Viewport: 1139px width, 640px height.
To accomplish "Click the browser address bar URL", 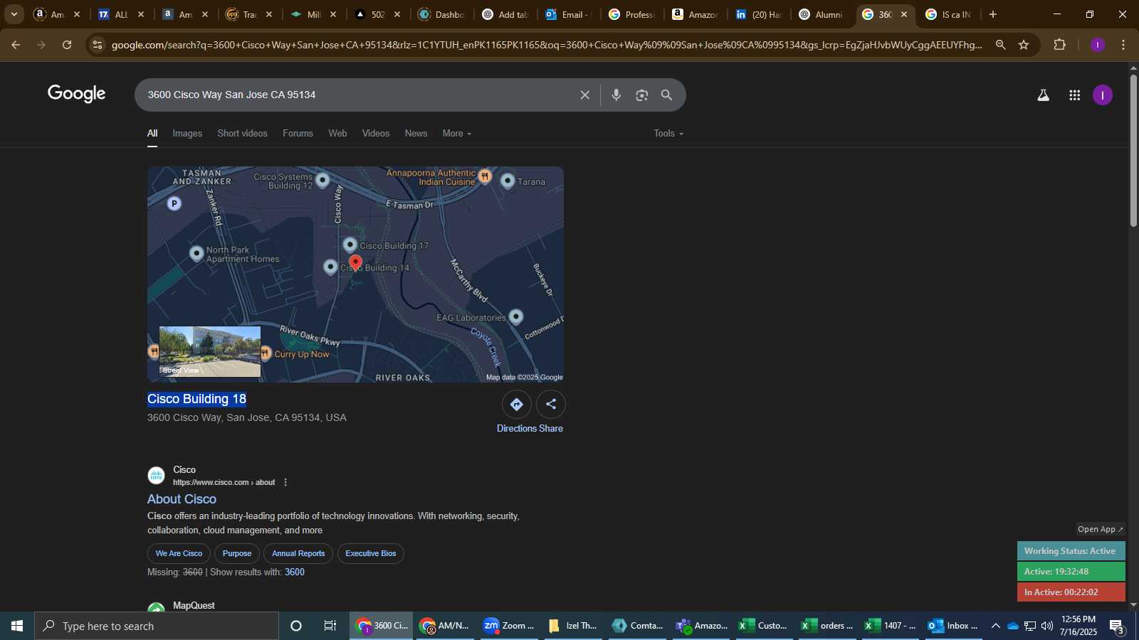I will click(547, 45).
